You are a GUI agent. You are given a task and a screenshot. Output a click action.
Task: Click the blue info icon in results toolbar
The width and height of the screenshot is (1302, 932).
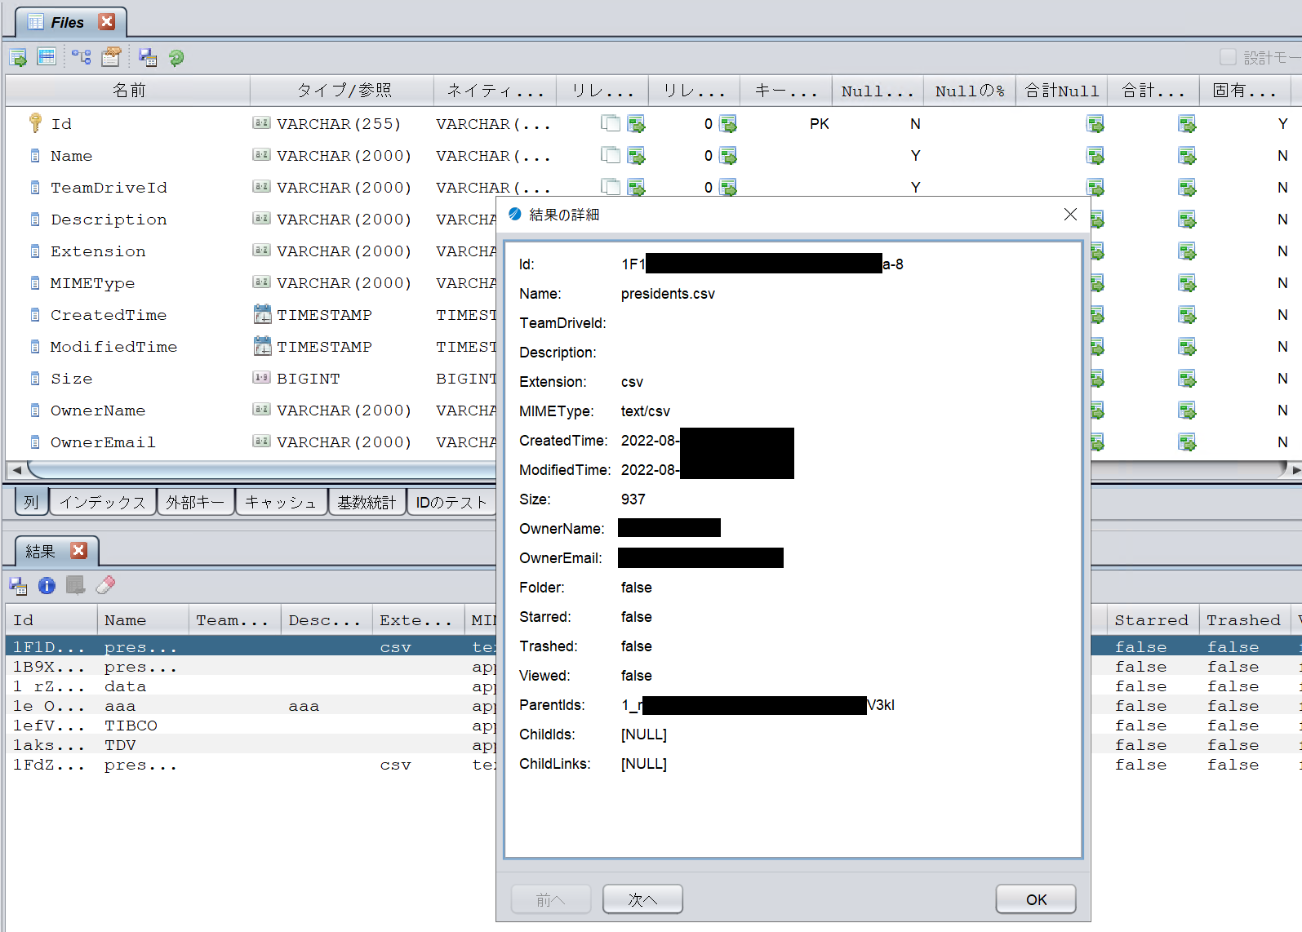tap(47, 585)
